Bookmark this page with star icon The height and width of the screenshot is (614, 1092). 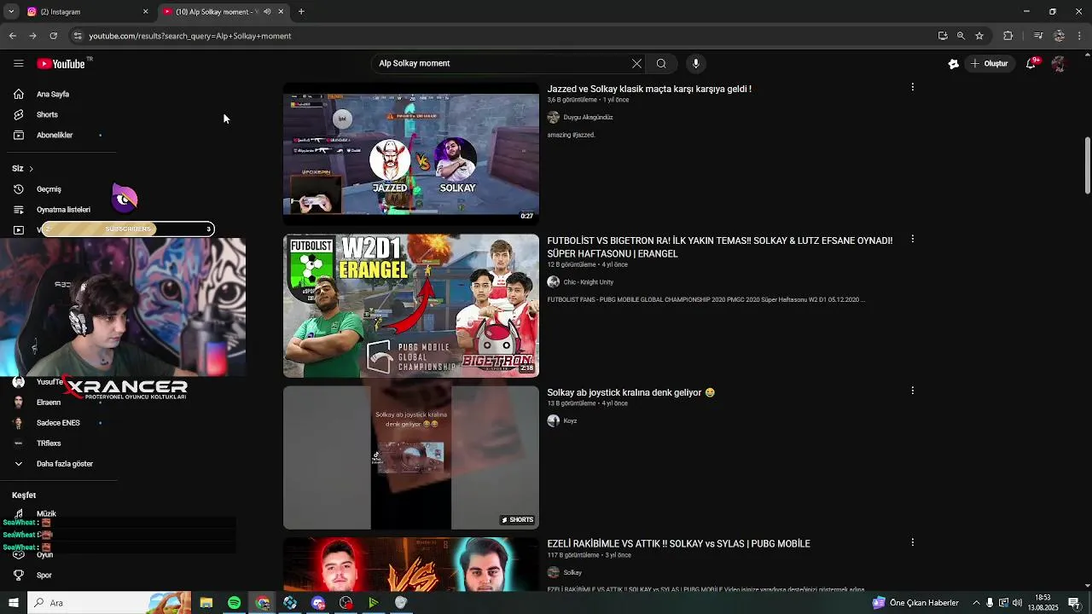(x=979, y=36)
